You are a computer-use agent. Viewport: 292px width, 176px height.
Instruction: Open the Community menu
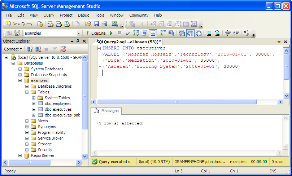click(x=139, y=15)
